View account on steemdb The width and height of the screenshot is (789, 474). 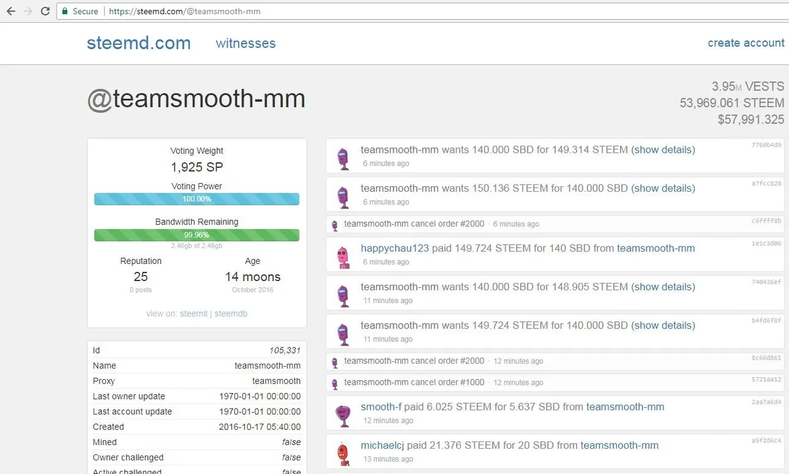pyautogui.click(x=231, y=314)
